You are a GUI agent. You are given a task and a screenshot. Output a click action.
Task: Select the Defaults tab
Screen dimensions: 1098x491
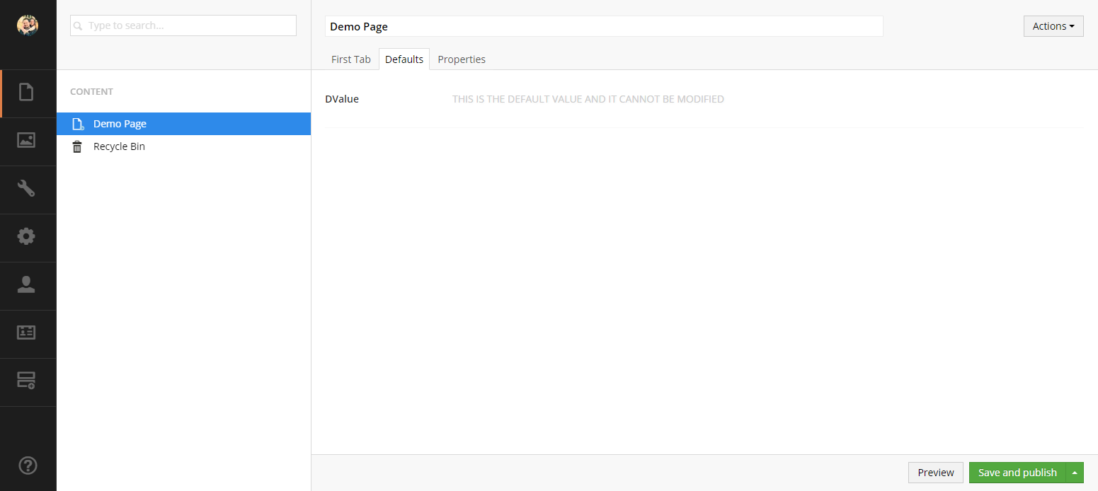[x=404, y=59]
